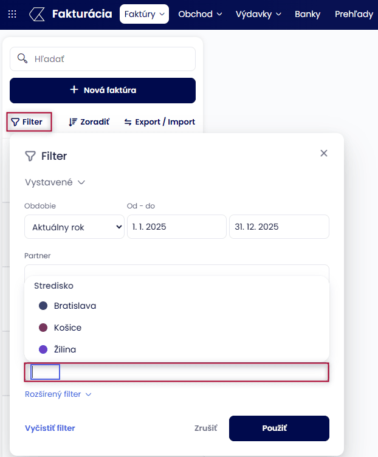Click the Zoradiť sort button
378x457 pixels.
(89, 122)
